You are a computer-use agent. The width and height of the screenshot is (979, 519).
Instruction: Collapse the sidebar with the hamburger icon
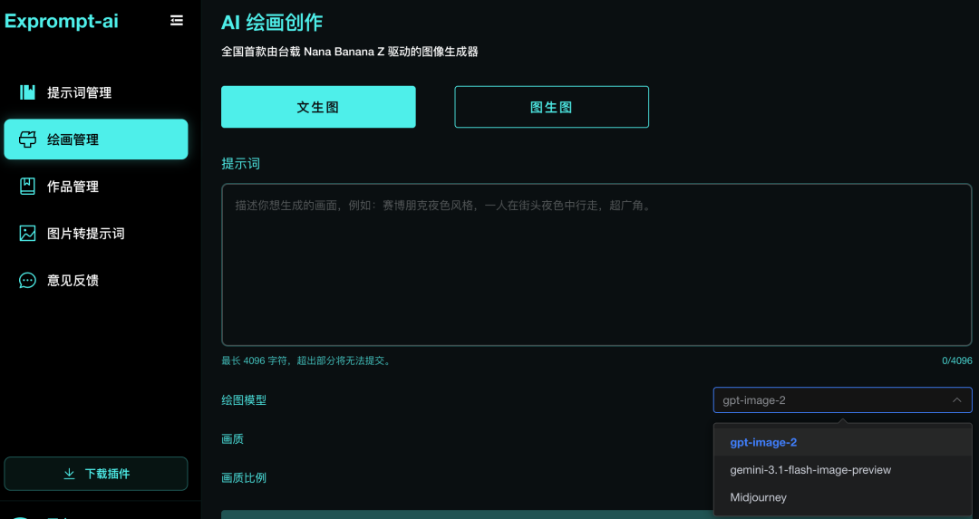(177, 21)
